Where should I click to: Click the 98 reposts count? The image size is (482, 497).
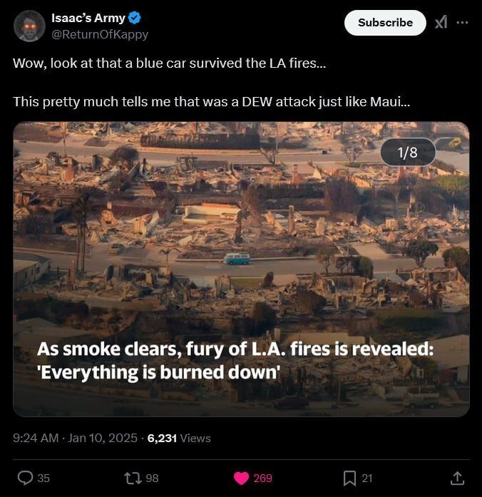(x=152, y=478)
